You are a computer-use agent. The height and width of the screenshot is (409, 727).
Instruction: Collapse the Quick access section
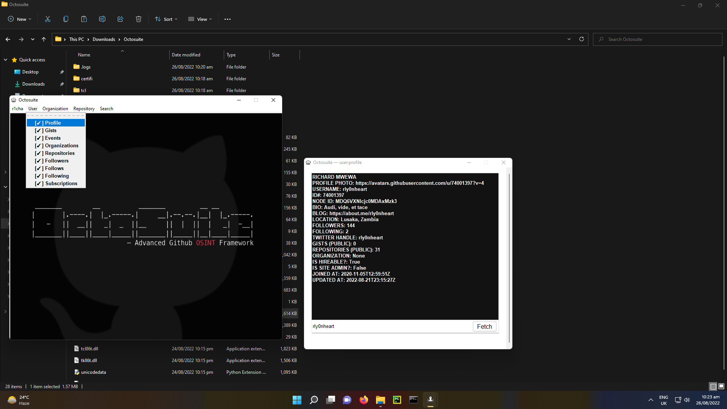click(x=5, y=59)
